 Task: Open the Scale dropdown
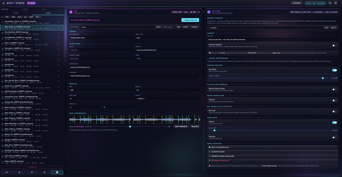tap(168, 99)
